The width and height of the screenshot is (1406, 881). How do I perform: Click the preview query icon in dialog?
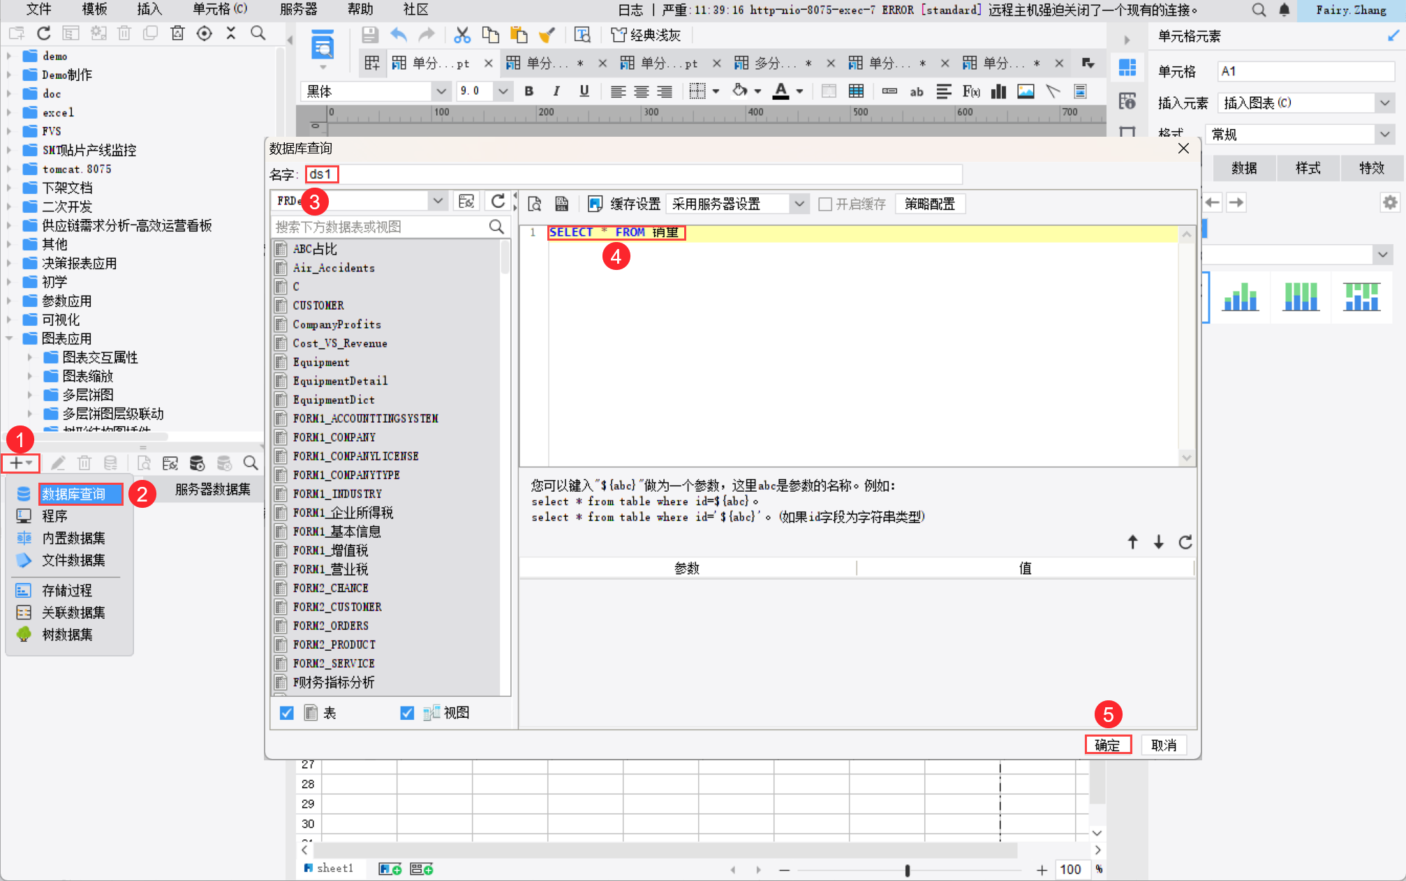tap(535, 204)
